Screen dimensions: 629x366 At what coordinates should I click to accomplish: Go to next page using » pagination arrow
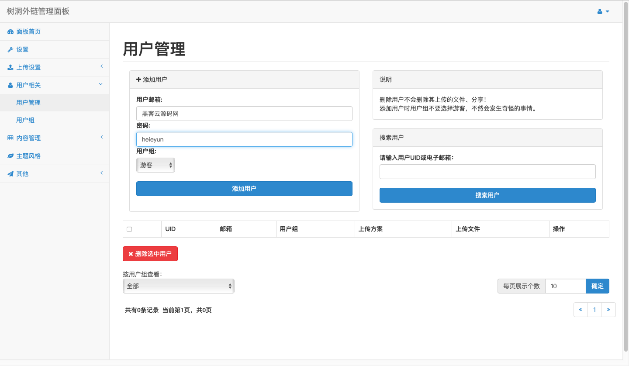[x=608, y=310]
